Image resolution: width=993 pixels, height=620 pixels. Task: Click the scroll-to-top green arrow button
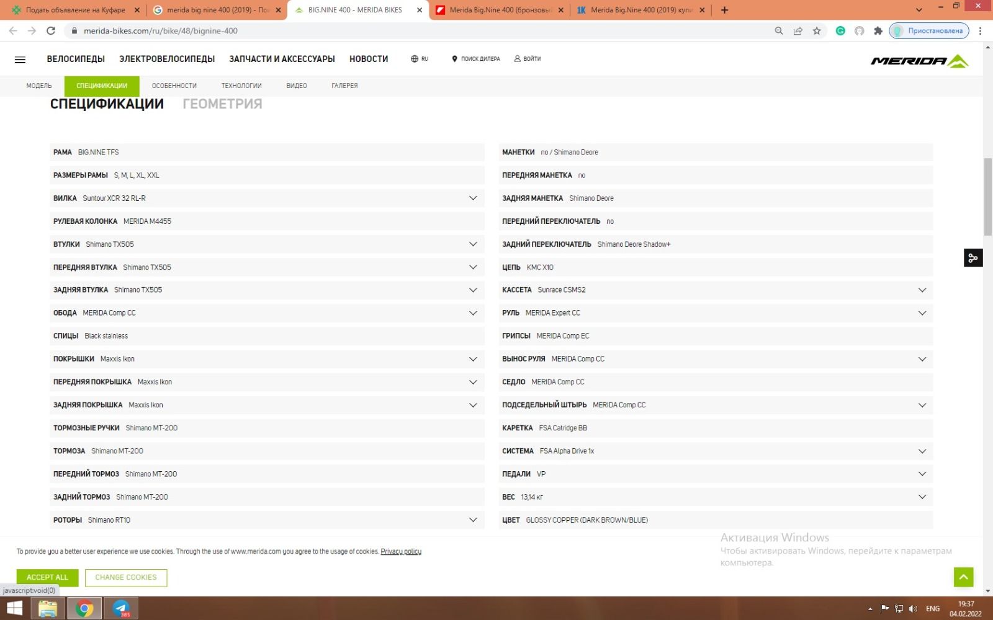coord(963,577)
